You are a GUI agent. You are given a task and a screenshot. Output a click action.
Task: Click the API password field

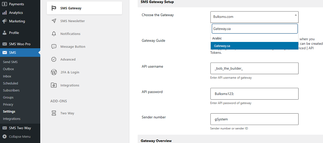(x=254, y=94)
